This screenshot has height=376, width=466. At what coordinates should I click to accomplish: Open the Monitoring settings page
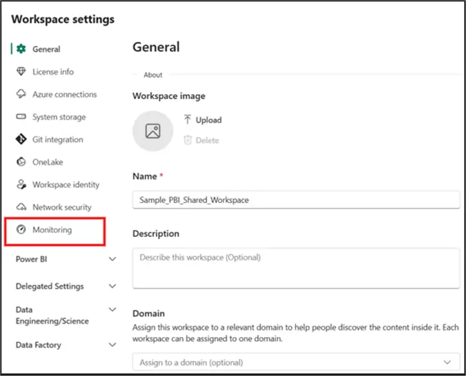[x=52, y=230]
